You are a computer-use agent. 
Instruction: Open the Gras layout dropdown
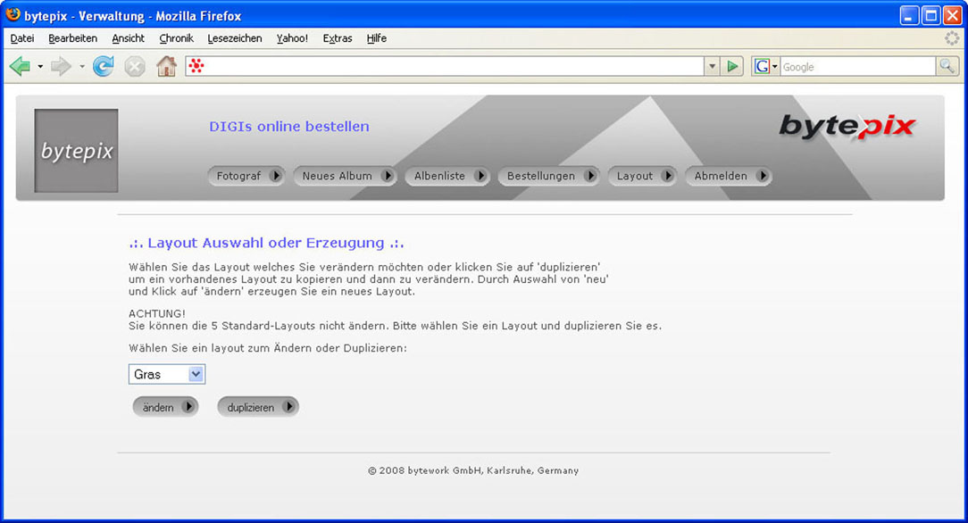(x=167, y=374)
